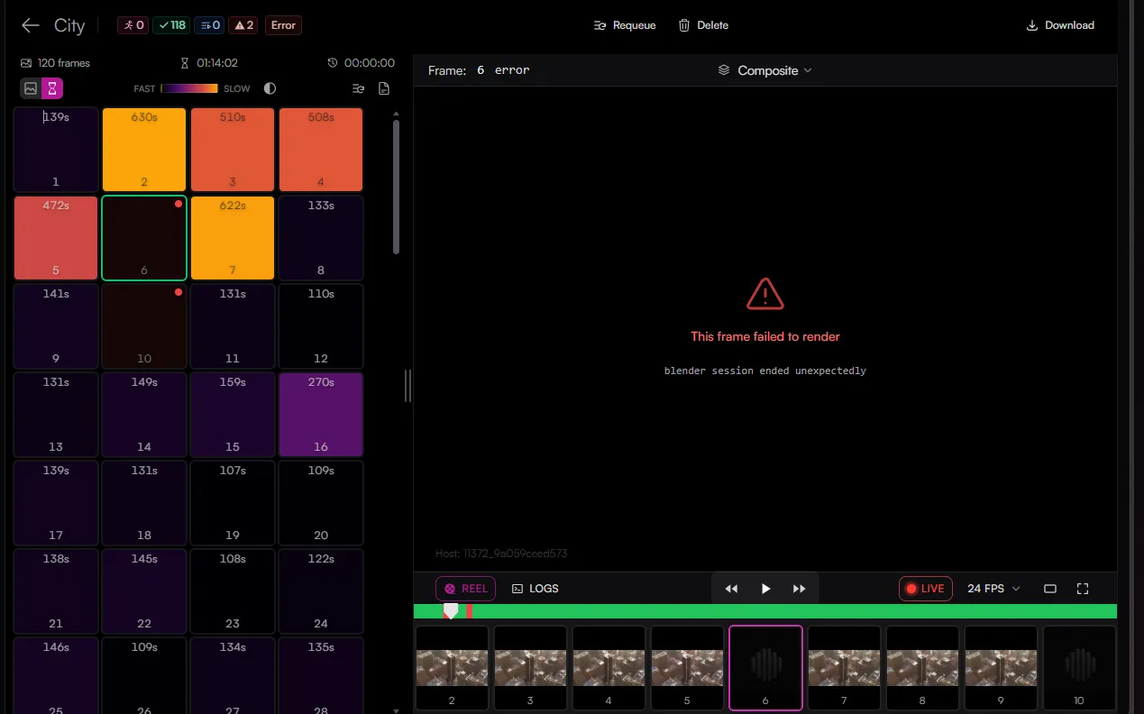Download the render output

point(1060,25)
